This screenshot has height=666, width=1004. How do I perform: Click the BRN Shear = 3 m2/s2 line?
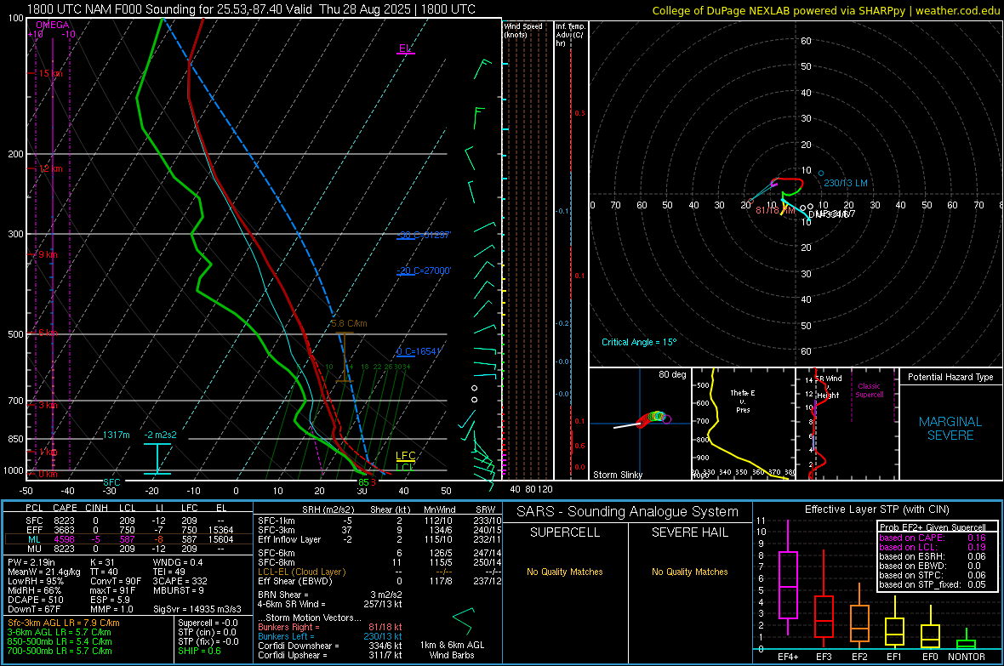(329, 595)
